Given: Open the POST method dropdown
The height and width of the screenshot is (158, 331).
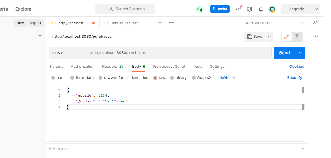Looking at the screenshot, I should click(x=67, y=53).
